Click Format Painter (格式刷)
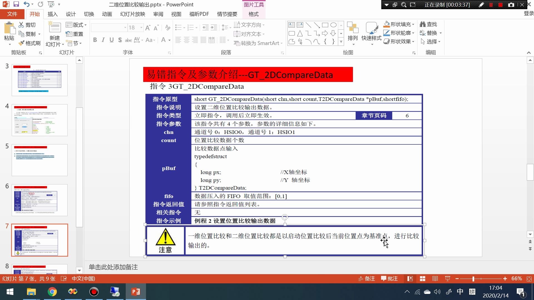This screenshot has width=534, height=300. coord(29,43)
